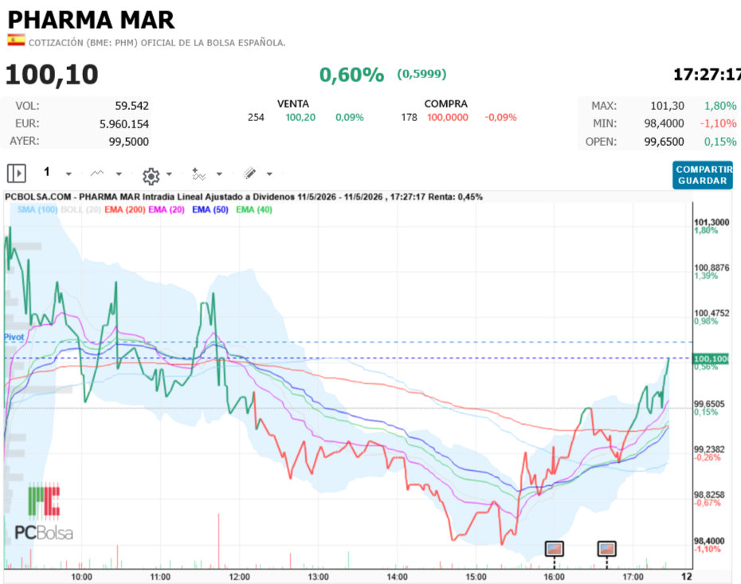Click the US flag event marker before 17:00
Screen dimensions: 741x584
[607, 549]
